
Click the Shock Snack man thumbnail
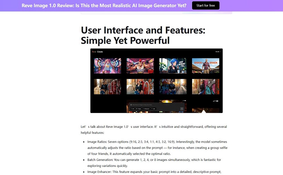point(205,66)
